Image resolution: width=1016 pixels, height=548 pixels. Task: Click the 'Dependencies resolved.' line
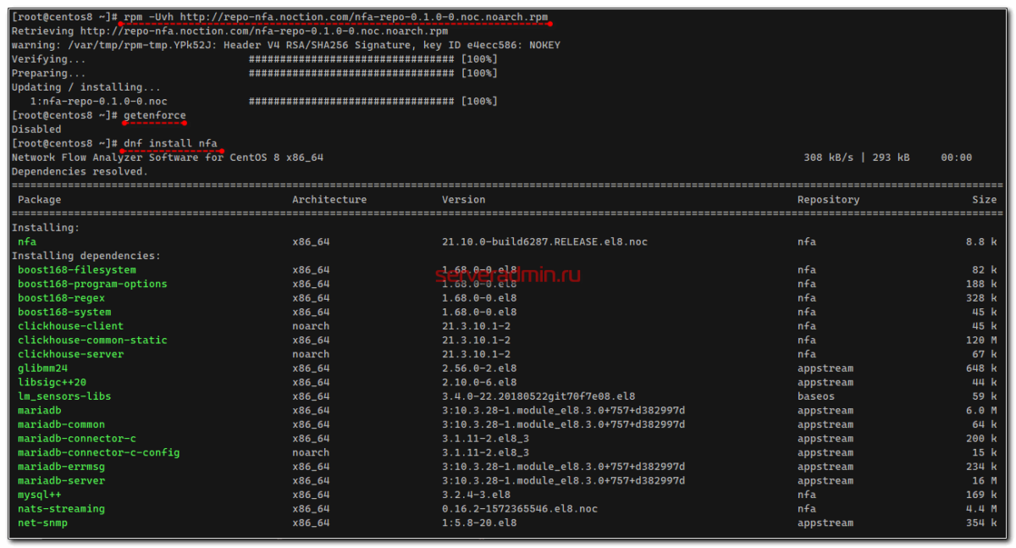80,172
